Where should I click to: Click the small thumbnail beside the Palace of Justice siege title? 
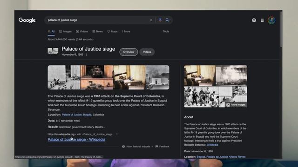click(53, 51)
